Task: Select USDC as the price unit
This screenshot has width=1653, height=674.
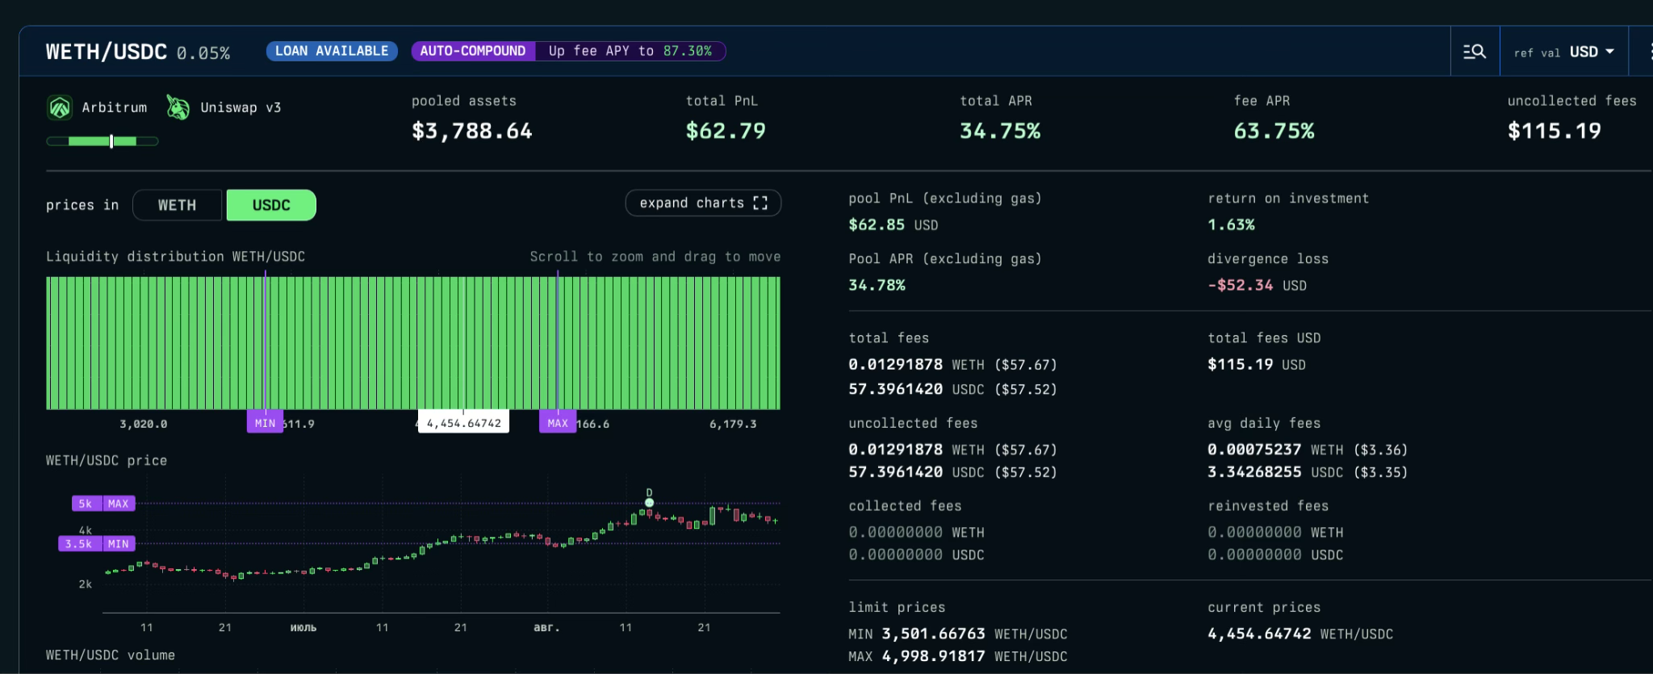Action: pyautogui.click(x=271, y=205)
